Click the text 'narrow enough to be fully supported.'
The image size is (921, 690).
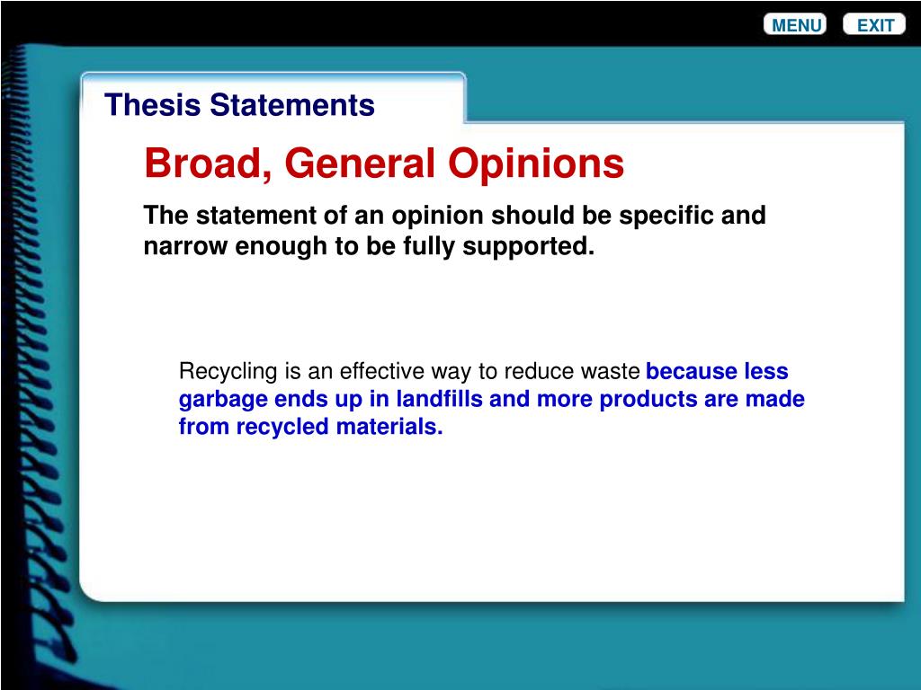369,246
